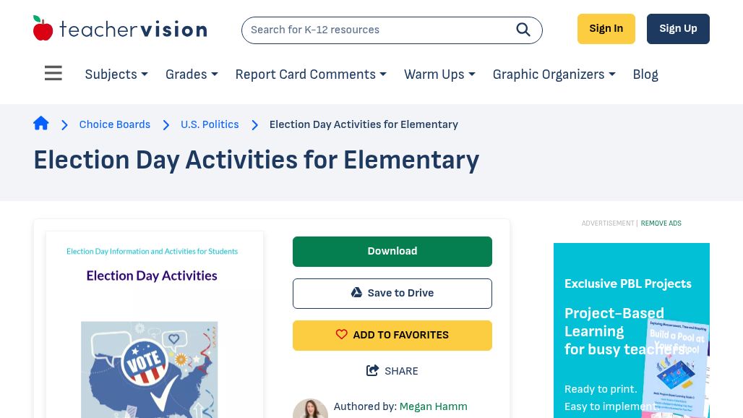The width and height of the screenshot is (743, 418).
Task: Click the share arrow icon
Action: [x=373, y=371]
